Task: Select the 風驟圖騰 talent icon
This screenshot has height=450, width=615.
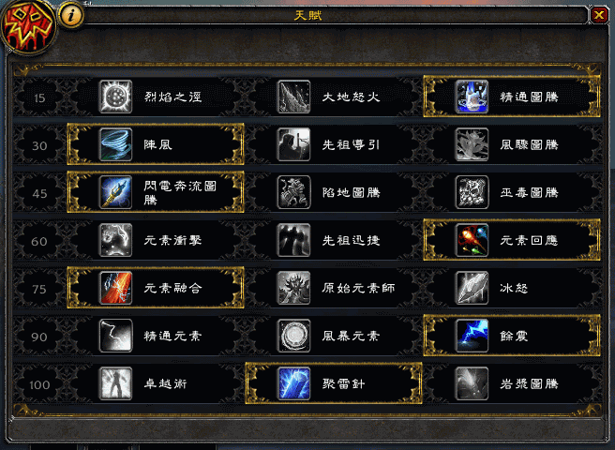Action: (x=472, y=144)
